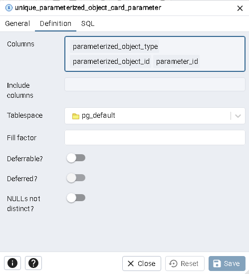Toggle the Deferrable? switch
The width and height of the screenshot is (249, 274).
tap(76, 158)
